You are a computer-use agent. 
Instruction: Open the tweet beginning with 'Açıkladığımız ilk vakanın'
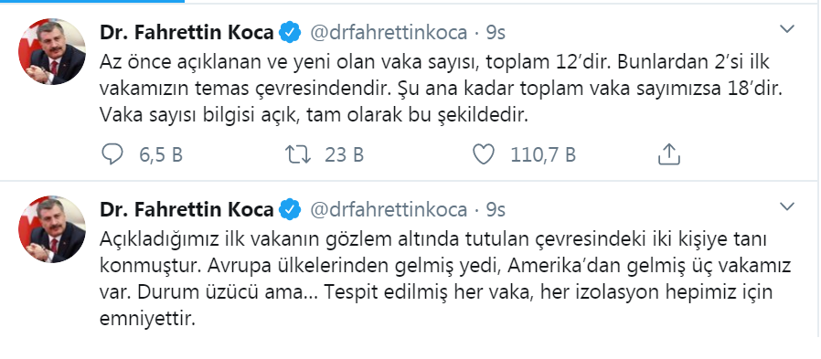(x=445, y=279)
